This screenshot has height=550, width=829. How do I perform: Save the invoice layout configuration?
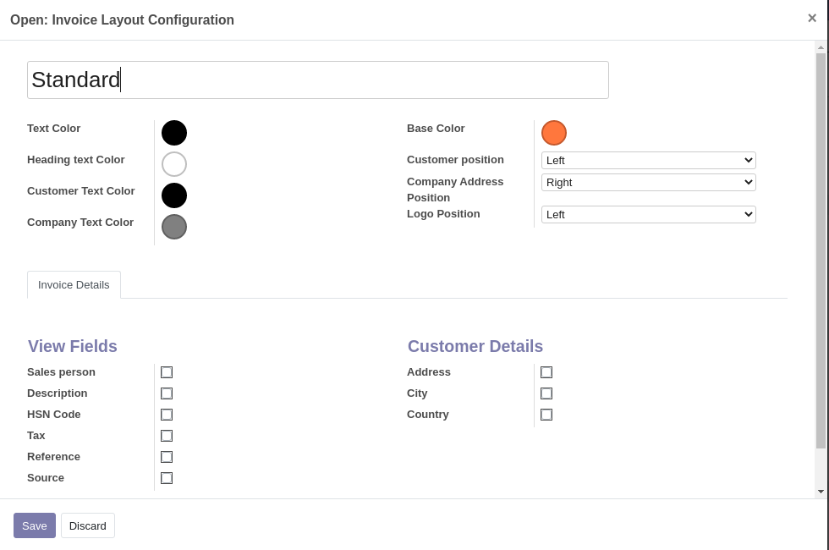click(35, 525)
